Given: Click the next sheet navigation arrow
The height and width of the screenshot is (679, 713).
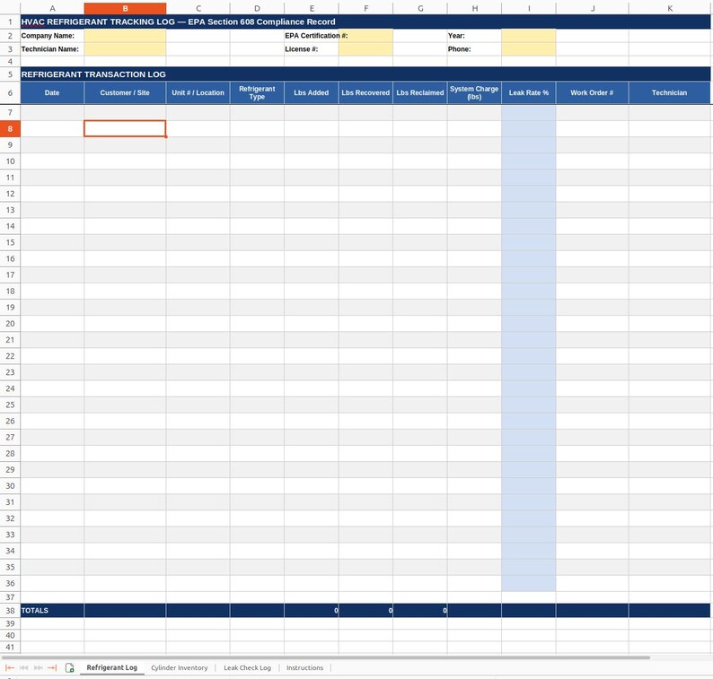Looking at the screenshot, I should click(39, 667).
